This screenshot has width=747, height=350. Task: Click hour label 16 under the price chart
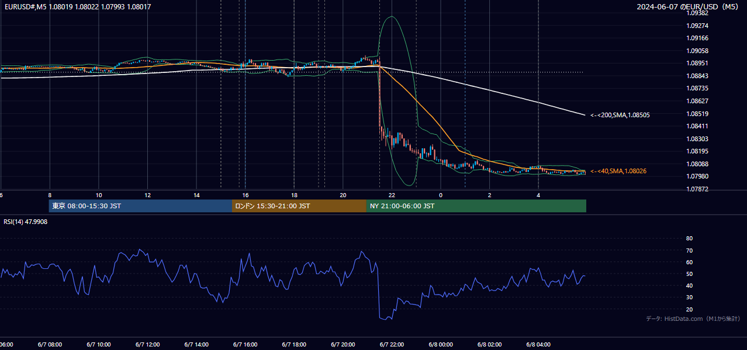[x=245, y=195]
